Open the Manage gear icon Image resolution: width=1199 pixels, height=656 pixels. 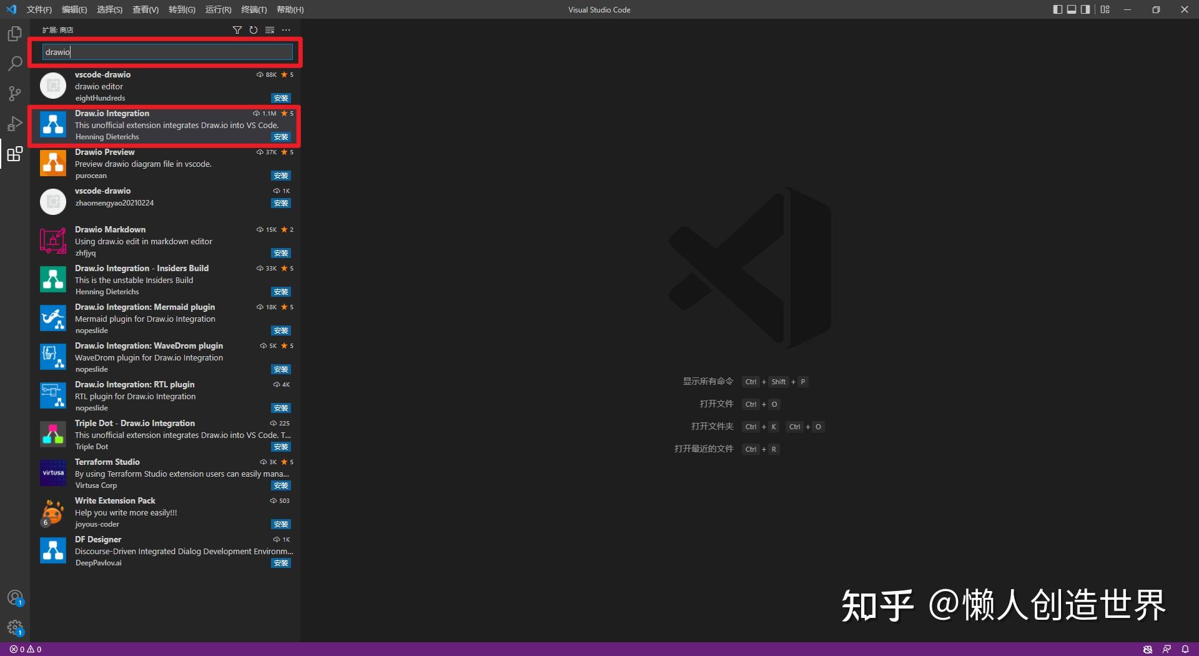click(16, 628)
